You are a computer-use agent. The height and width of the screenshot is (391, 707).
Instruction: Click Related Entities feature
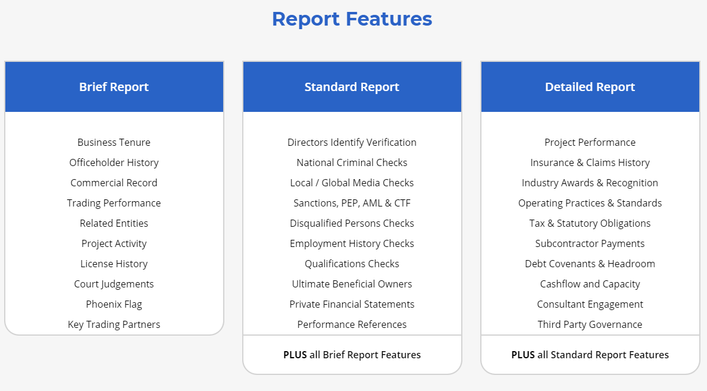point(114,224)
